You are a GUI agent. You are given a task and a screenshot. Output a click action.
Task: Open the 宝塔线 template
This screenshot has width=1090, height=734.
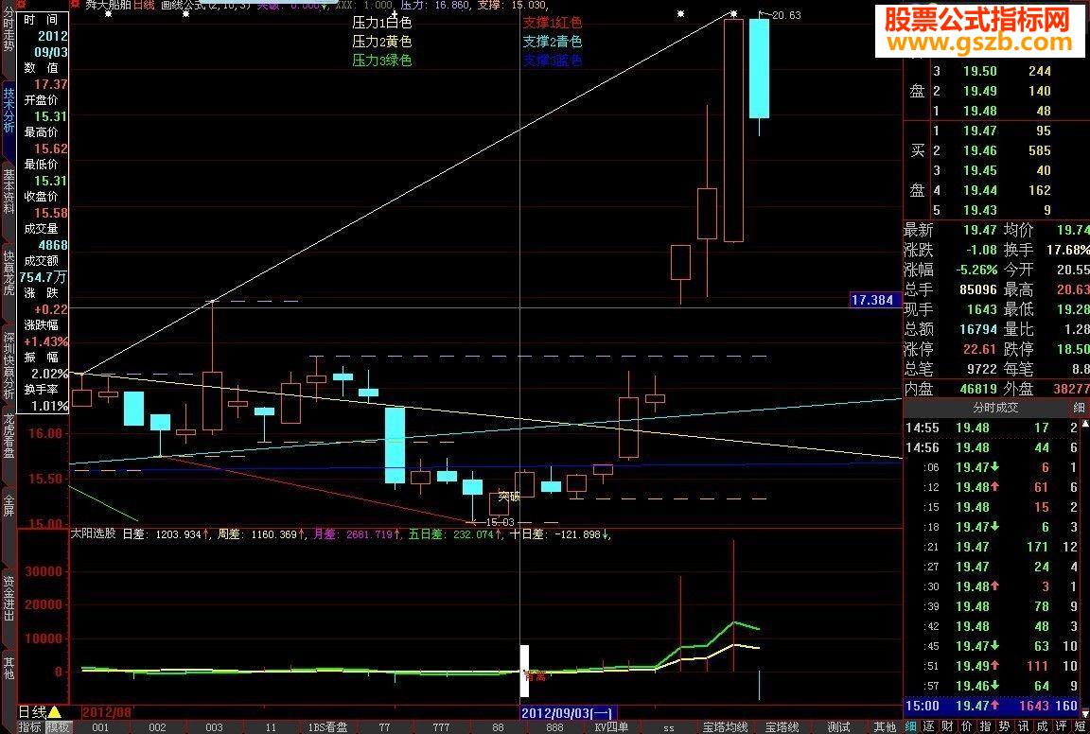782,727
